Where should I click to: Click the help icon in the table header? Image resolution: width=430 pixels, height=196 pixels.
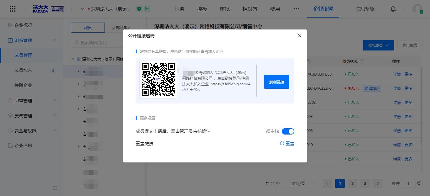tap(308, 61)
